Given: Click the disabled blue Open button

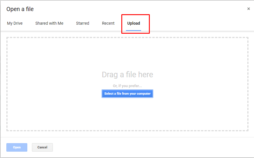Looking at the screenshot, I should coord(17,147).
